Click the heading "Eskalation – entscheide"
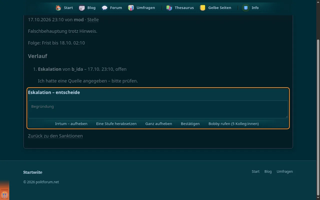The image size is (320, 200). (x=54, y=92)
